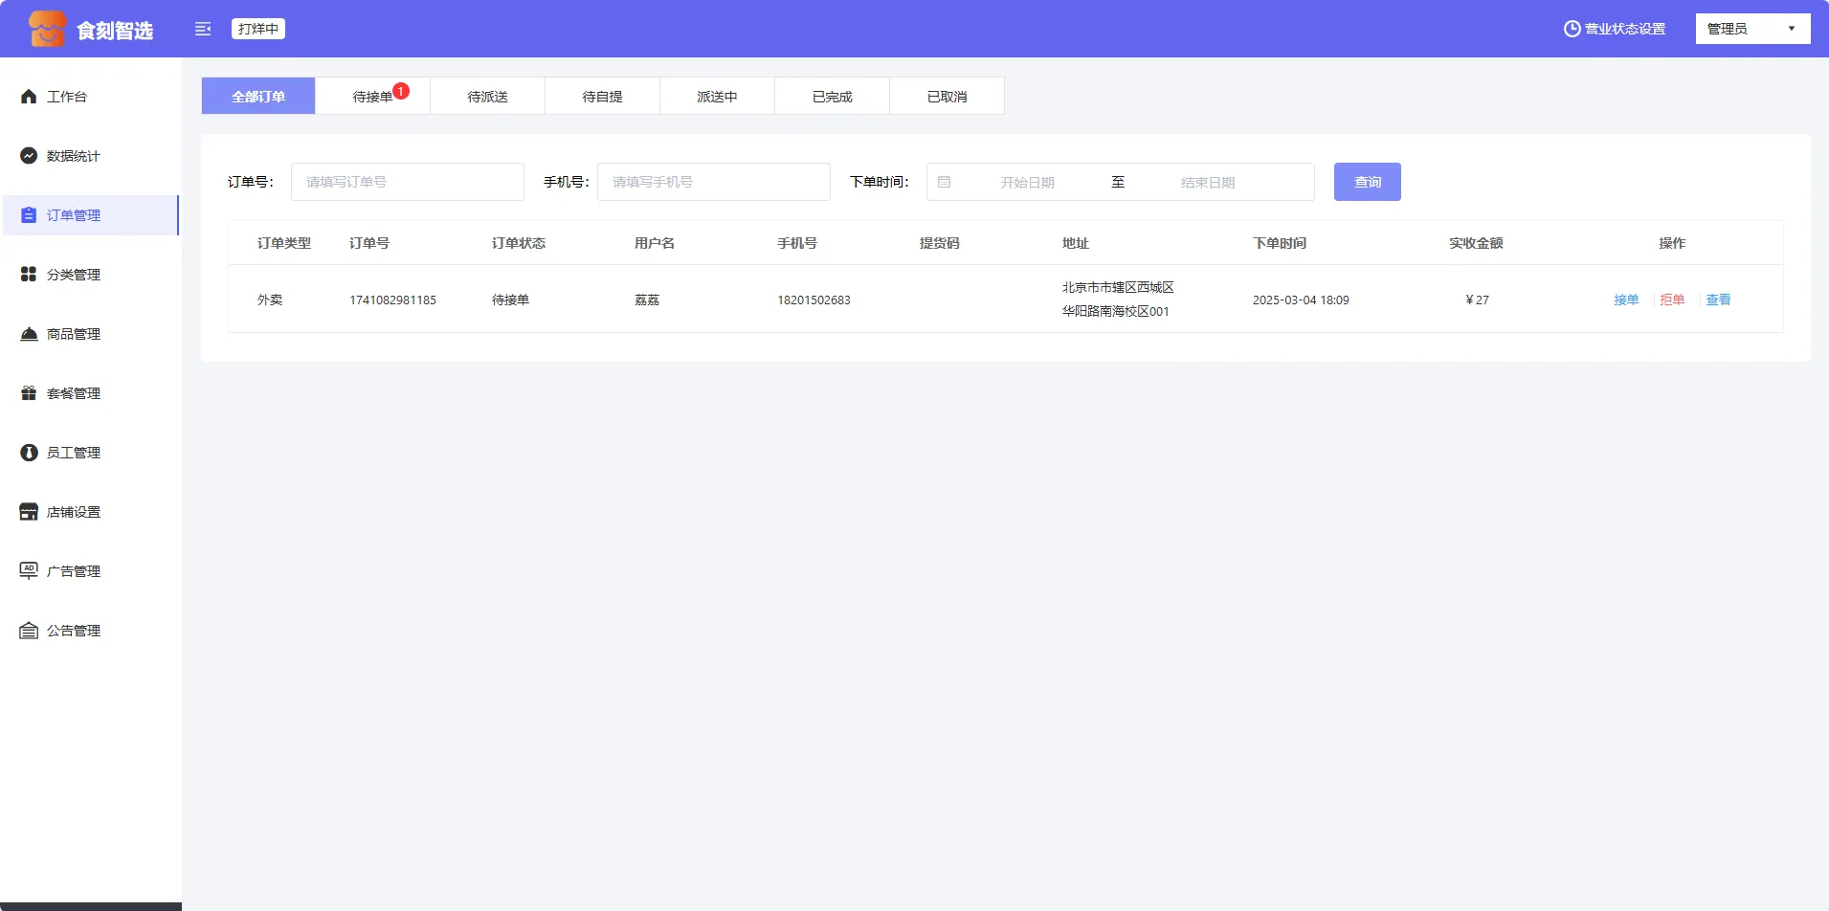This screenshot has height=911, width=1829.
Task: Expand the 管理员 account dropdown
Action: point(1751,29)
